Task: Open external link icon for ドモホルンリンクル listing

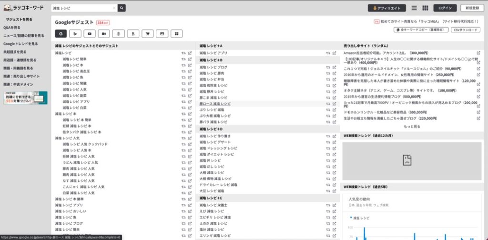Action: point(478,112)
